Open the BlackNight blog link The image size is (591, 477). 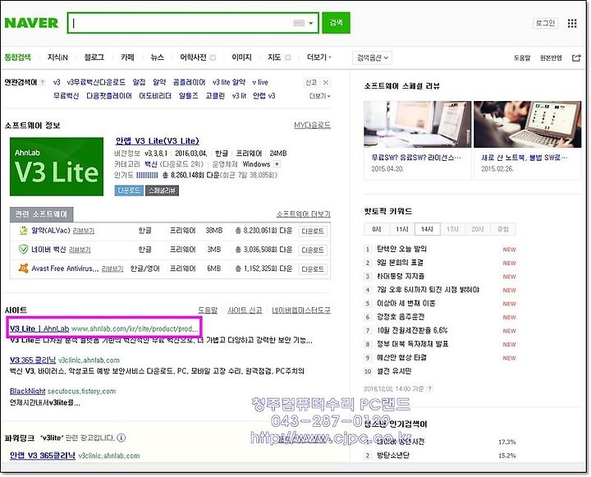(x=28, y=392)
